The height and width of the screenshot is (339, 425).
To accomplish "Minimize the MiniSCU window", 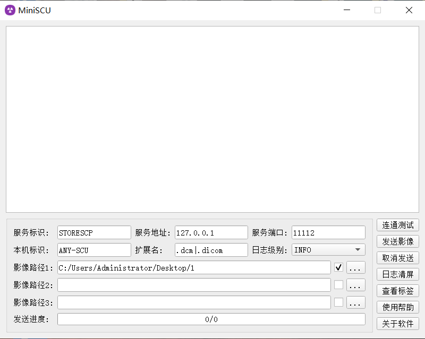I will [x=347, y=10].
